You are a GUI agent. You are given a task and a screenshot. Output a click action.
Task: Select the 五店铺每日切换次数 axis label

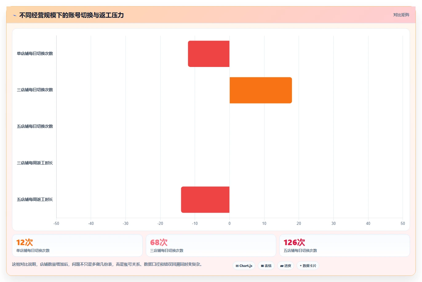[35, 126]
